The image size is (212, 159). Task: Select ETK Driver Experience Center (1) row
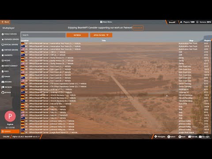tap(116, 83)
